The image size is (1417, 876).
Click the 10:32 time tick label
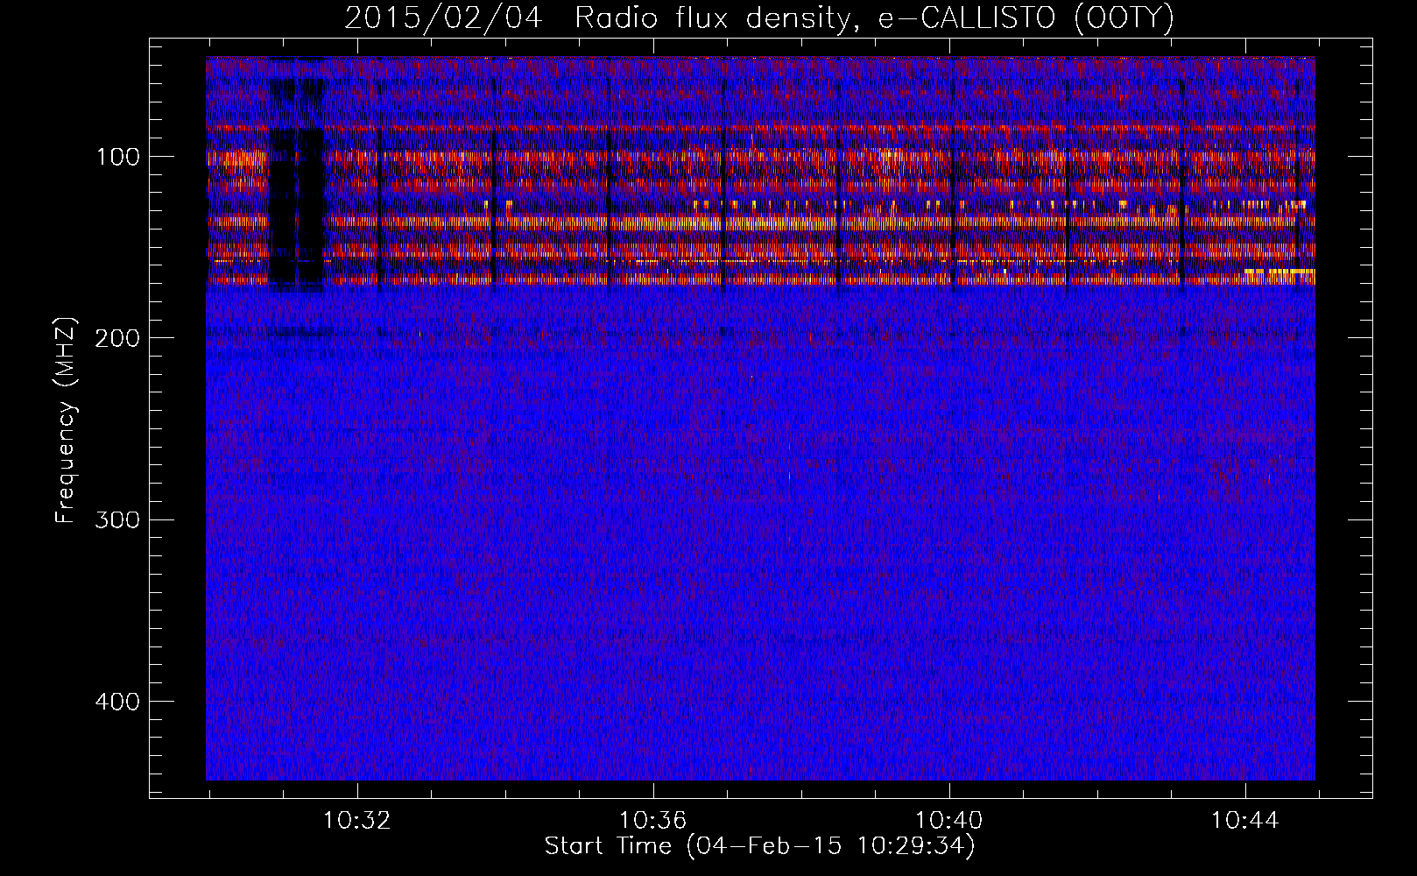point(357,821)
